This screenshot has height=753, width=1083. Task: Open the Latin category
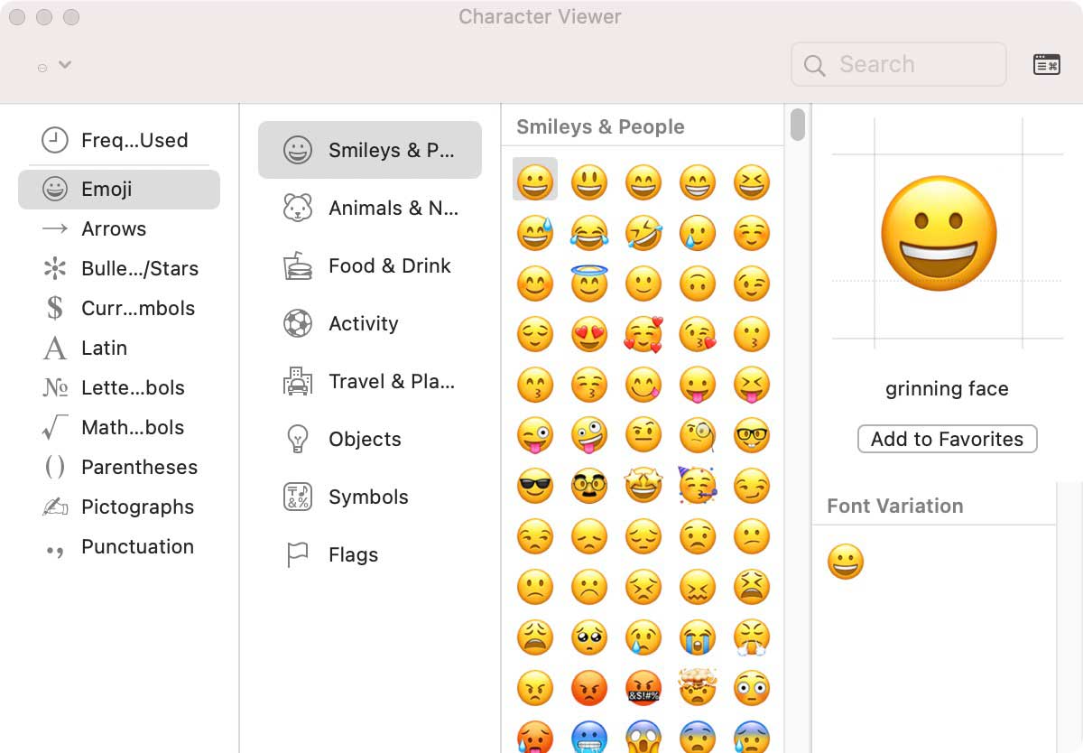(x=119, y=349)
